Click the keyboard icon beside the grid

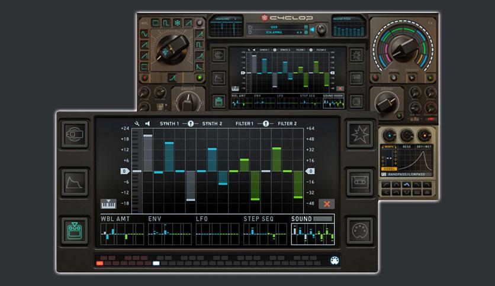(x=108, y=204)
